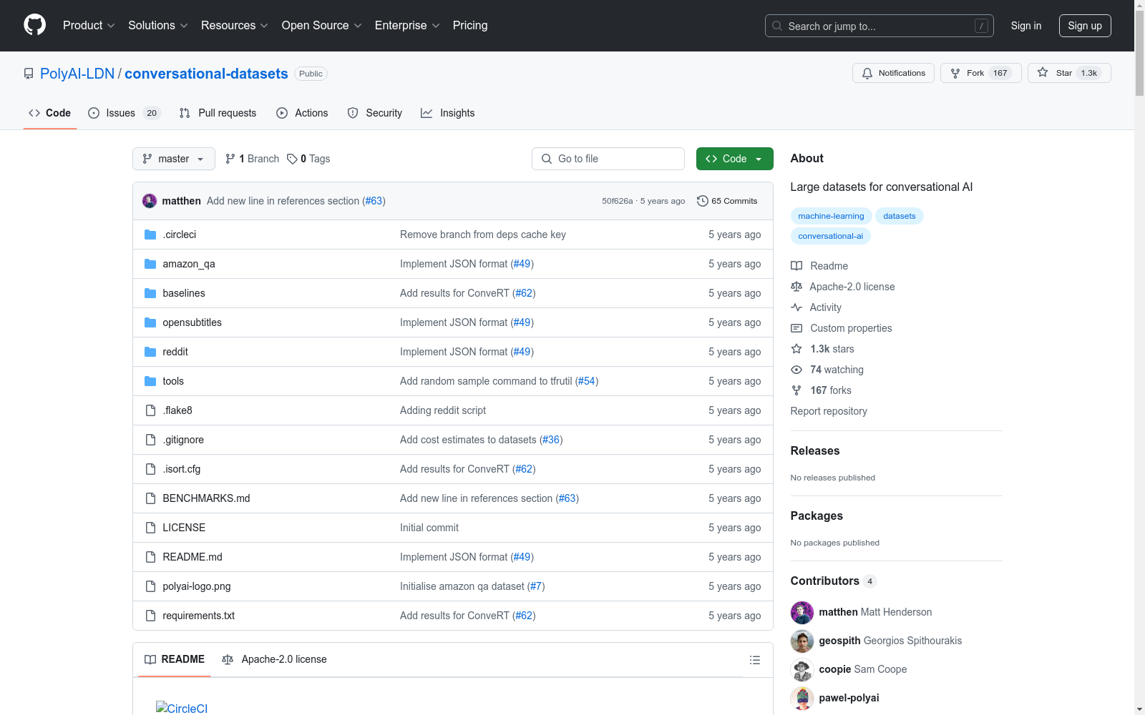Click the .flake8 file icon
This screenshot has width=1145, height=715.
pyautogui.click(x=150, y=410)
